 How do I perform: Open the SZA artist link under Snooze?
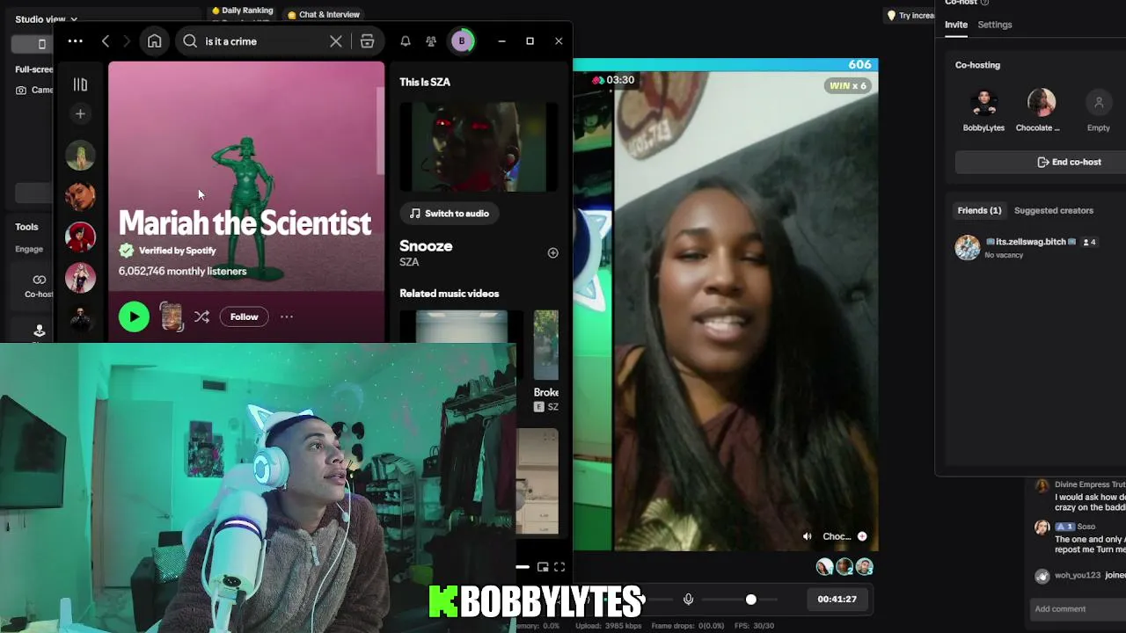tap(409, 262)
